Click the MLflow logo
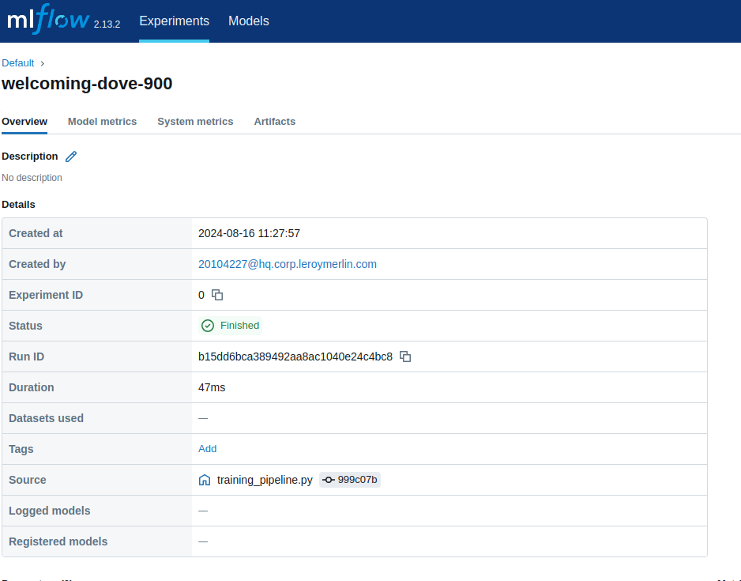This screenshot has height=581, width=741. [x=46, y=21]
